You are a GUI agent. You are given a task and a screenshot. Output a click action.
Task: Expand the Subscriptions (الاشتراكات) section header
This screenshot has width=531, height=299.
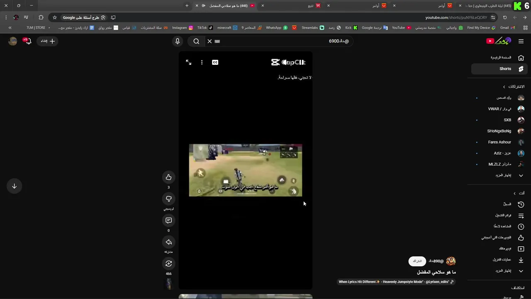[x=514, y=87]
